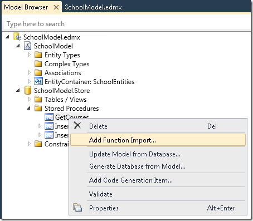Close the Model Browser tab
Image resolution: width=253 pixels, height=221 pixels.
coord(56,7)
